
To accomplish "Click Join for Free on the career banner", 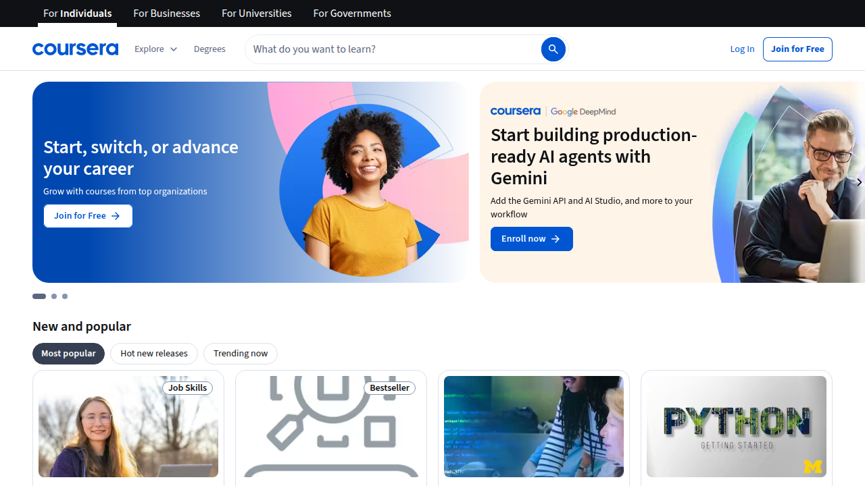I will (88, 216).
